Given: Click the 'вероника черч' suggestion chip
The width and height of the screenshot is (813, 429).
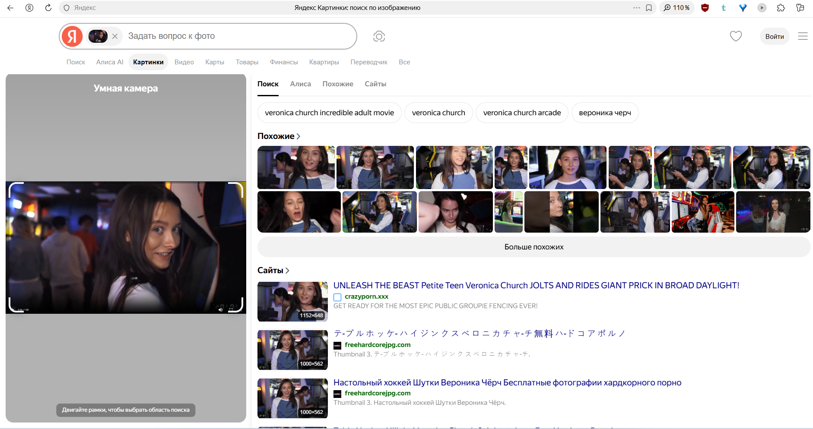Looking at the screenshot, I should point(605,113).
